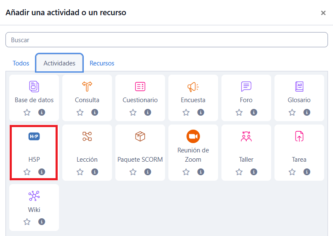
Task: Click the H5P activity icon
Action: pos(34,136)
